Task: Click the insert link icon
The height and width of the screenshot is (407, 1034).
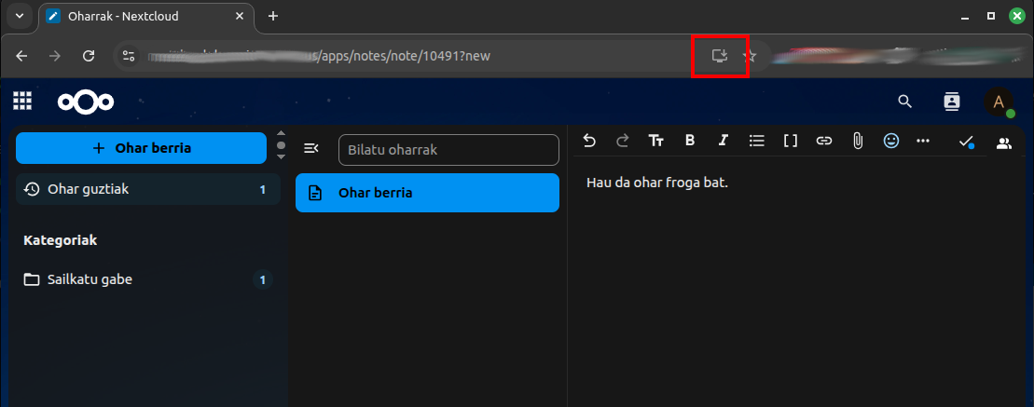Action: (x=824, y=141)
